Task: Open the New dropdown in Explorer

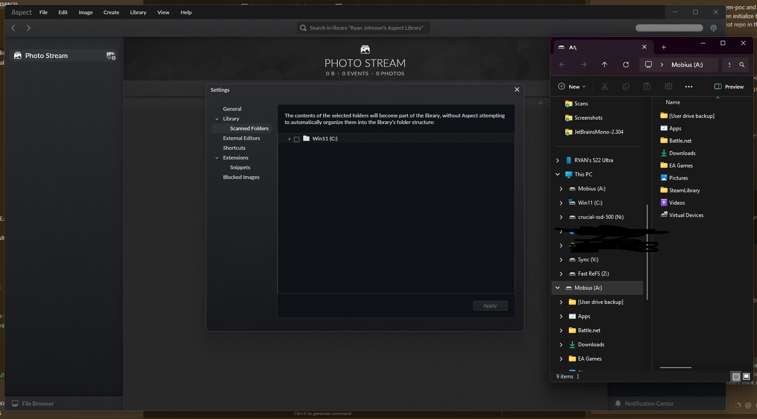Action: [x=572, y=87]
